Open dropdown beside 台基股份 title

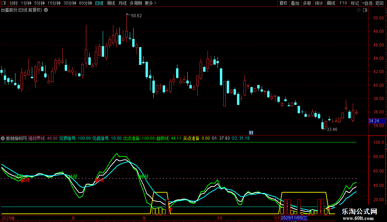tap(46, 10)
